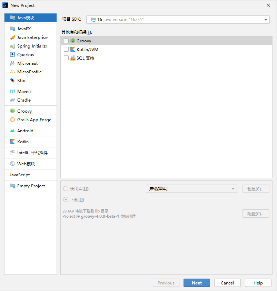This screenshot has width=277, height=291.
Task: Open the [未选择库] library dropdown
Action: [x=191, y=189]
